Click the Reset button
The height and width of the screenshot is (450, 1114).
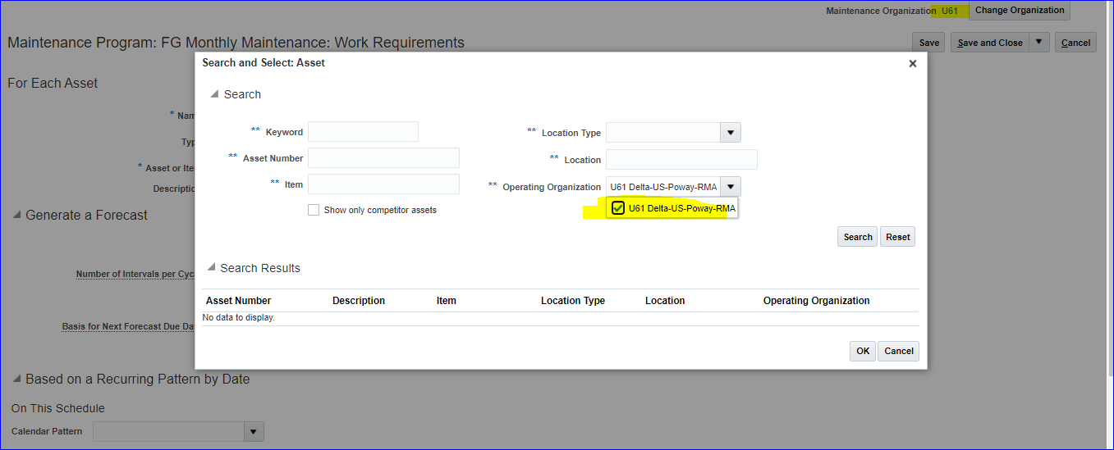click(898, 237)
